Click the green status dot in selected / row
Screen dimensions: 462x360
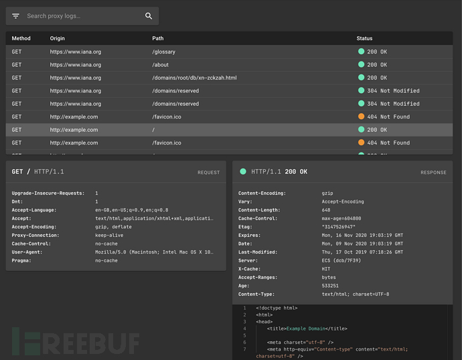(x=361, y=130)
